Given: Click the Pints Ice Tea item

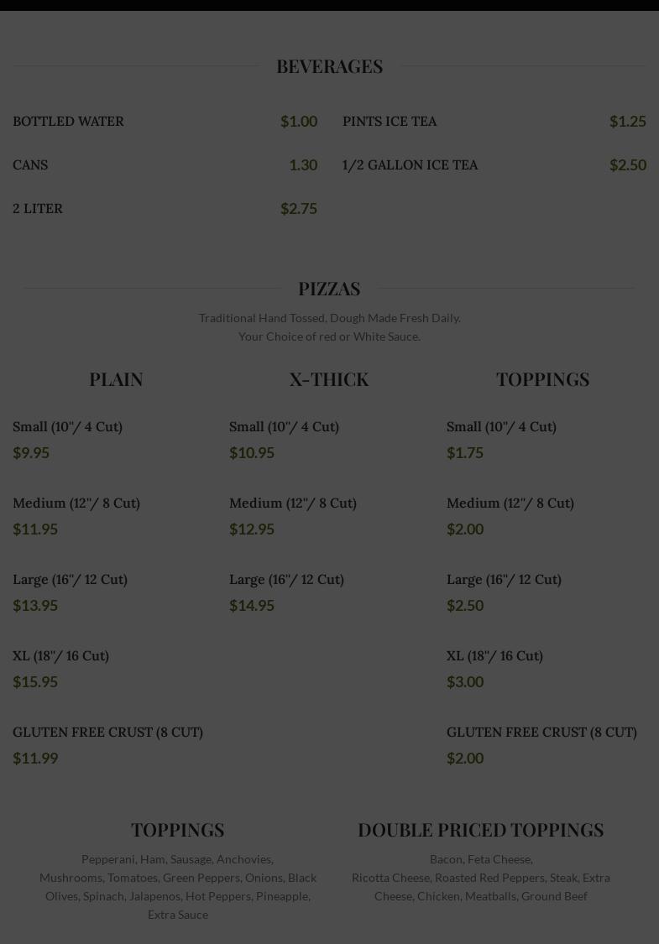Looking at the screenshot, I should coord(390,121).
